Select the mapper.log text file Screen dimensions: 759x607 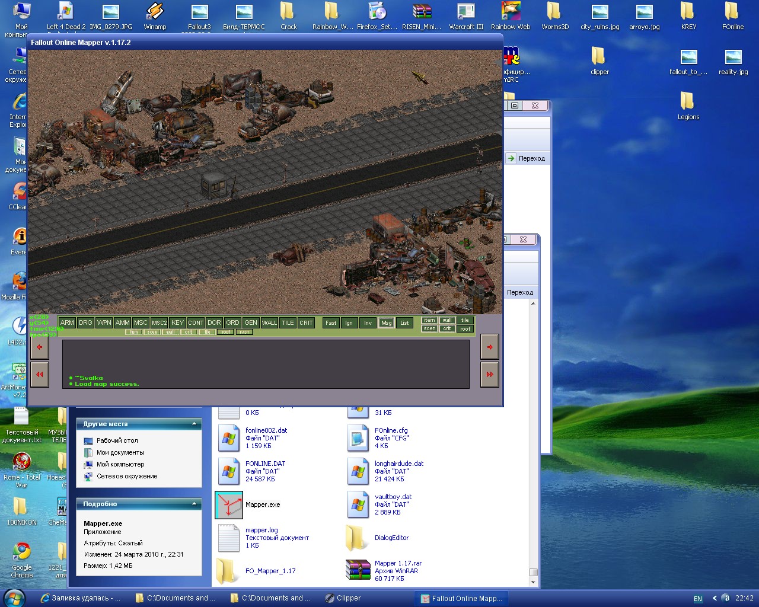point(263,538)
